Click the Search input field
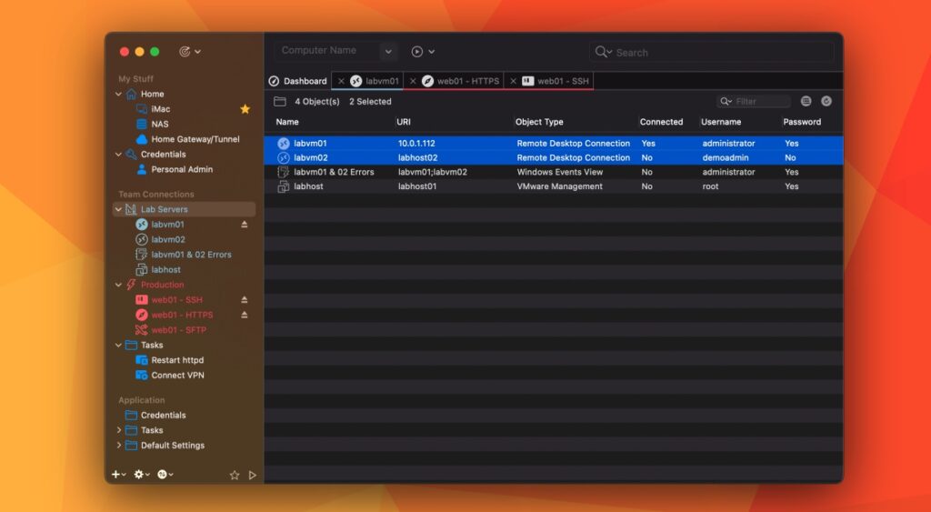Image resolution: width=931 pixels, height=512 pixels. 718,53
